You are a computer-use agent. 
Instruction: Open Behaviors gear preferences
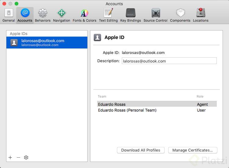43,13
